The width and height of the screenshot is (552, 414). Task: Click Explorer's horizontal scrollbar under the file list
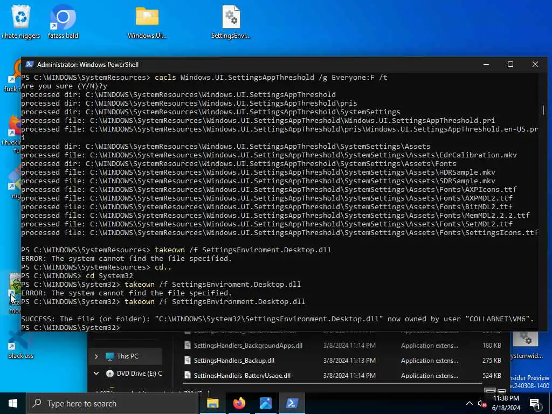[x=332, y=383]
